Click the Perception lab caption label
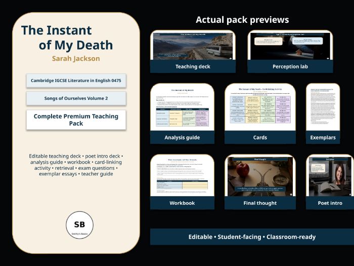The image size is (354, 266). click(x=290, y=66)
